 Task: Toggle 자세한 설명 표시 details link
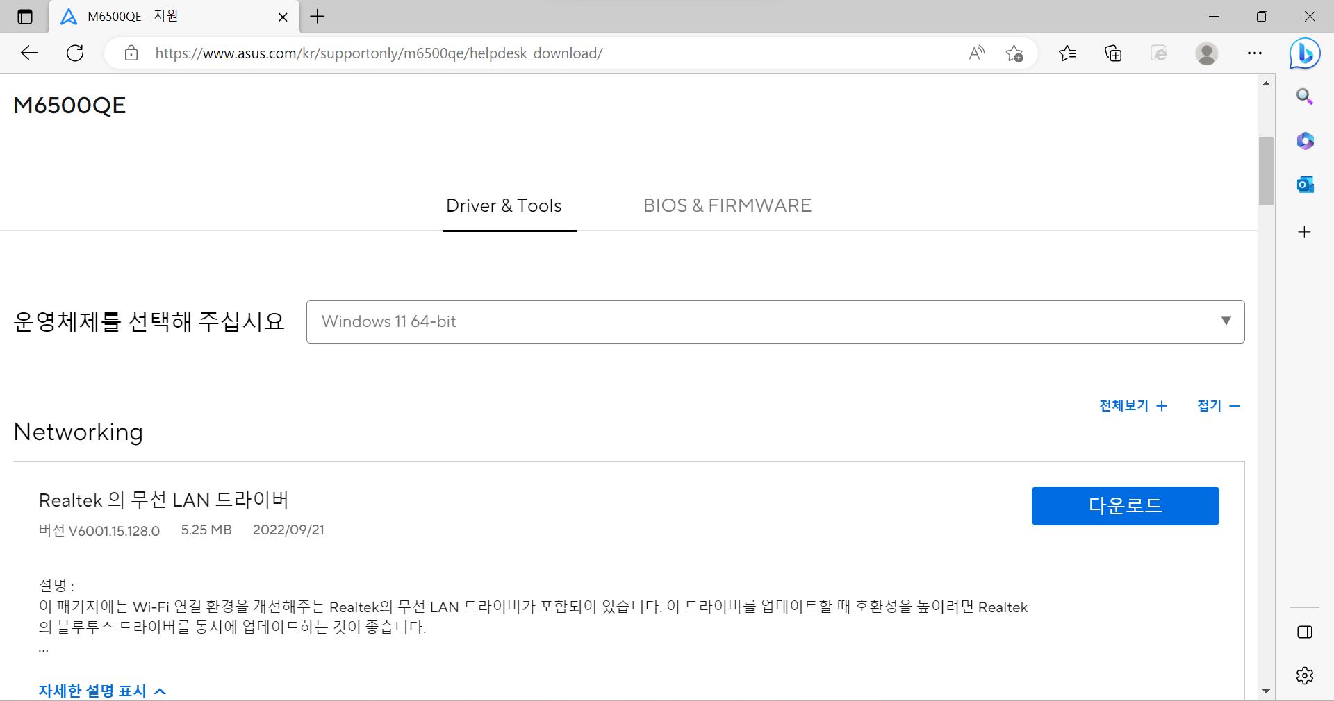(x=102, y=691)
